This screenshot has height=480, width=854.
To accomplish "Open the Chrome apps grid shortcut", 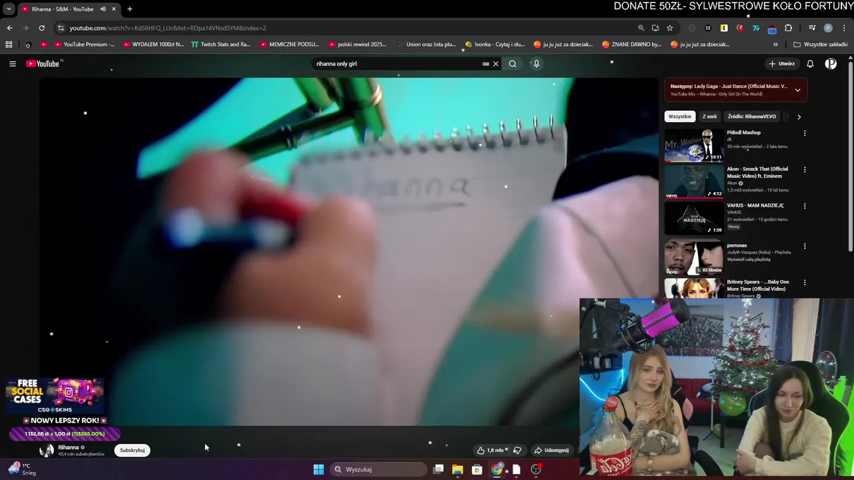I will tap(9, 45).
